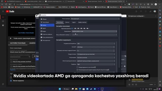The height and width of the screenshot is (91, 162).
Task: Click Psycho Visual Tuning help icon
Action: [x=108, y=70]
